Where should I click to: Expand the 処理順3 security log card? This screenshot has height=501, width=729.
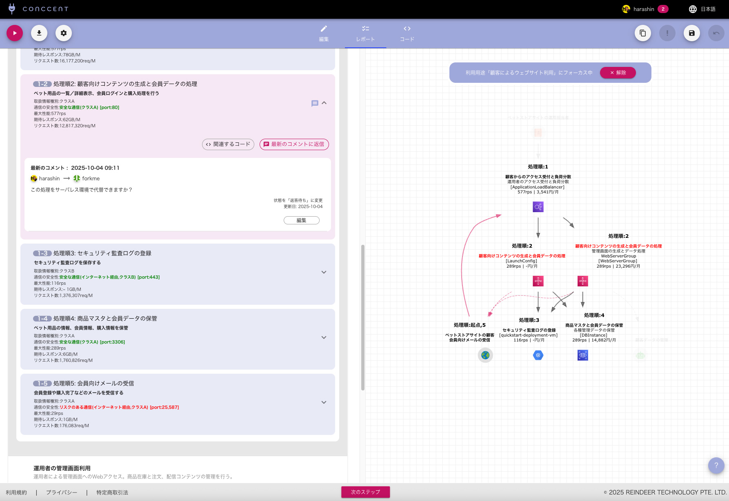(324, 272)
